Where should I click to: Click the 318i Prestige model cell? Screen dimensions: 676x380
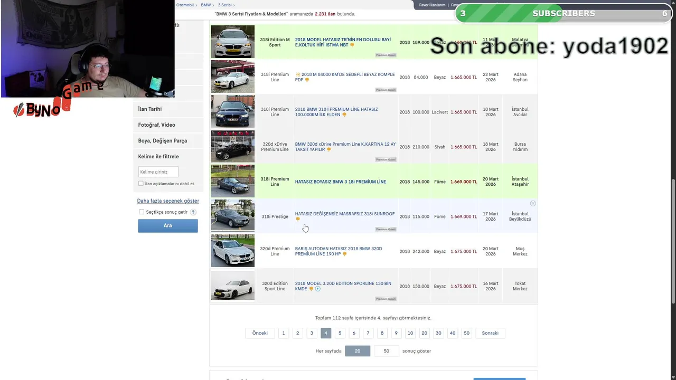275,217
